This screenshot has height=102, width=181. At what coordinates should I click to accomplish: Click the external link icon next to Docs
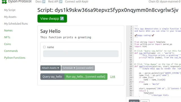(x=44, y=2)
